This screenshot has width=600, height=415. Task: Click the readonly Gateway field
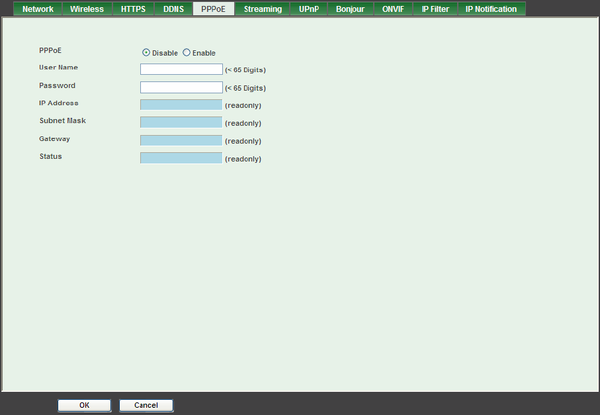181,140
